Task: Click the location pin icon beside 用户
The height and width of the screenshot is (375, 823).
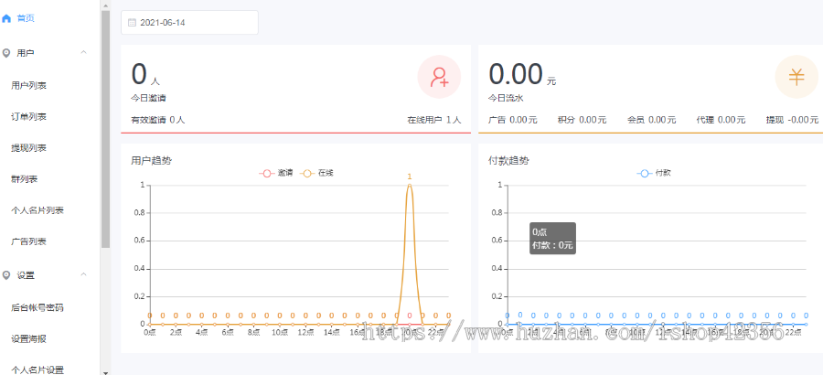Action: [7, 53]
